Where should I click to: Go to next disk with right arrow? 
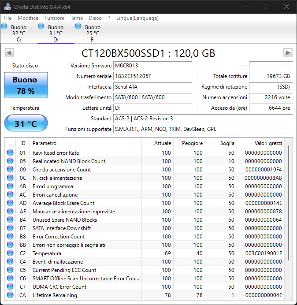click(288, 52)
